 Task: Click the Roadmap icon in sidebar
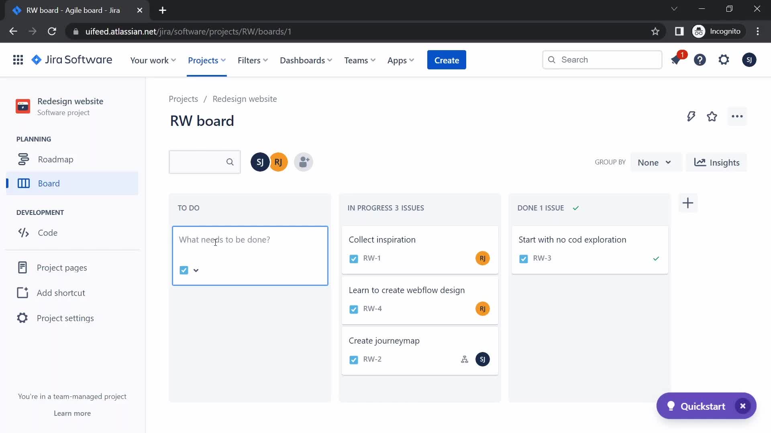tap(23, 159)
